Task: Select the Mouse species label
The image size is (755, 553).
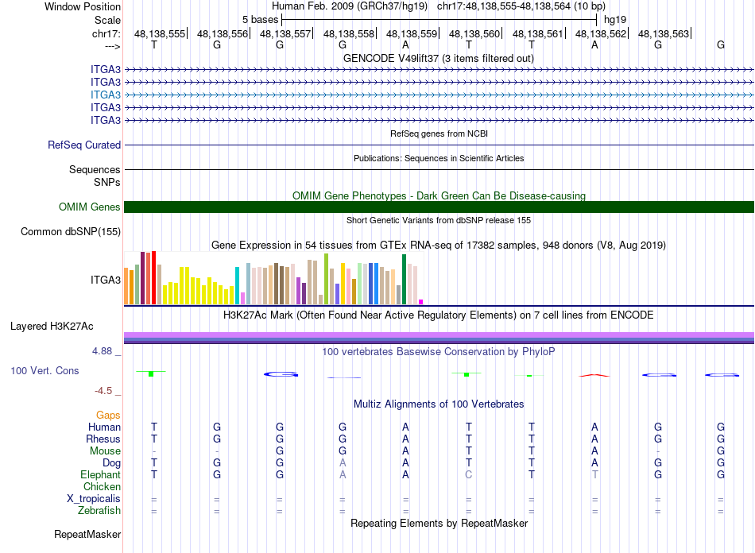Action: coord(105,451)
